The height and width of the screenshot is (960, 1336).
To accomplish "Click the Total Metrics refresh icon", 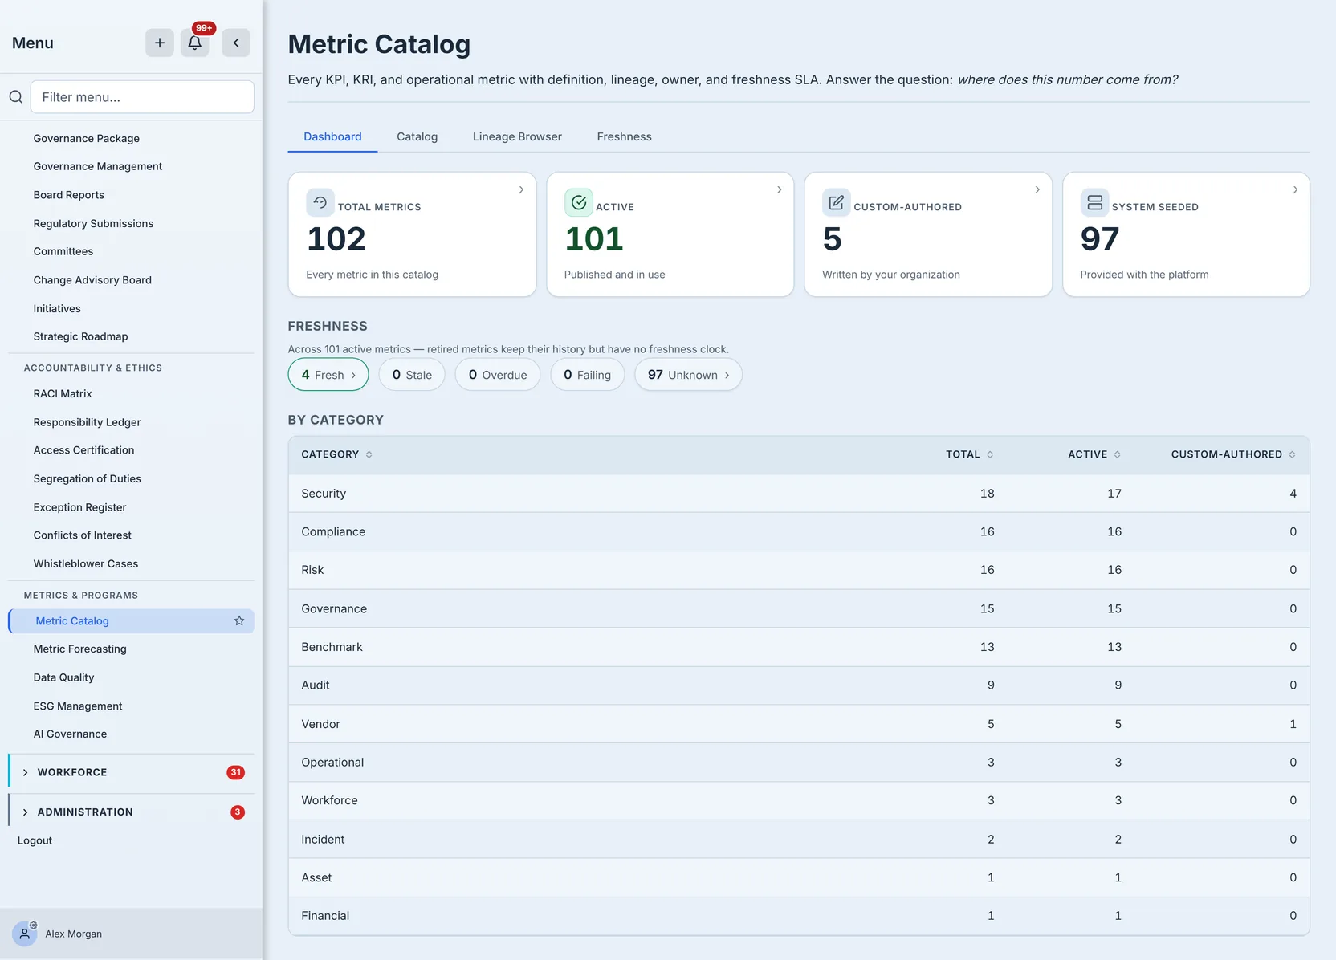I will coord(320,202).
